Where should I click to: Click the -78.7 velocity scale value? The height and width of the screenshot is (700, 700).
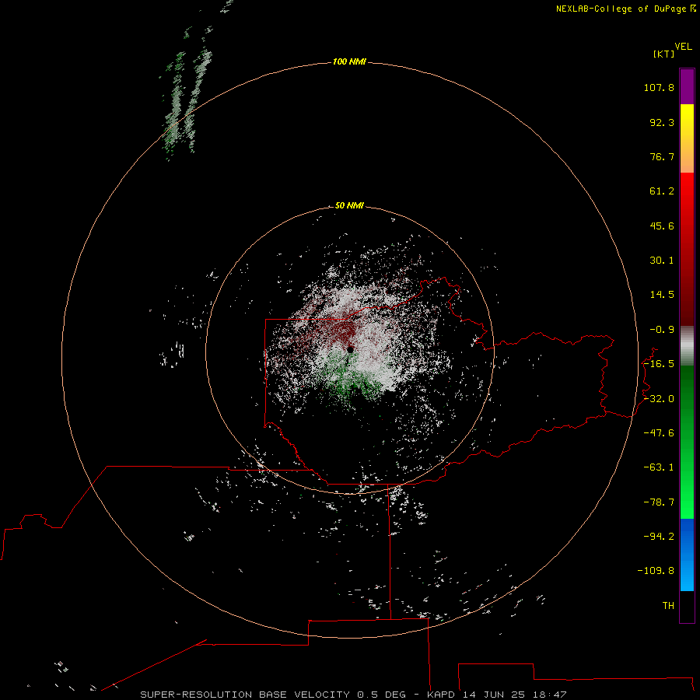pyautogui.click(x=659, y=502)
